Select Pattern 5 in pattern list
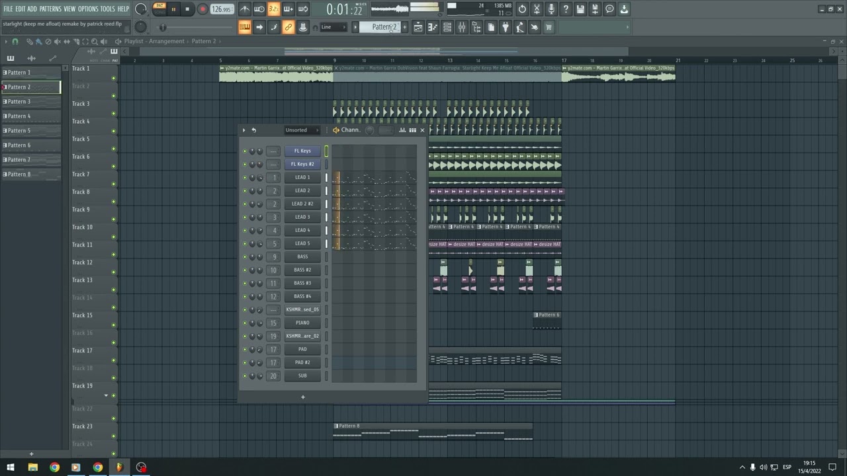 [x=30, y=131]
